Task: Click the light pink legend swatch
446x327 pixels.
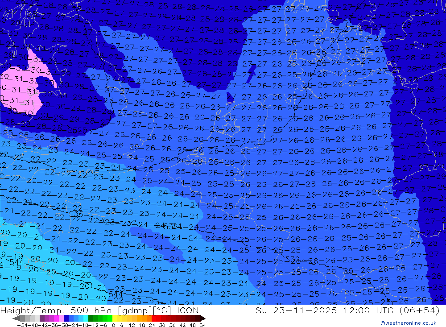Action: coord(61,318)
